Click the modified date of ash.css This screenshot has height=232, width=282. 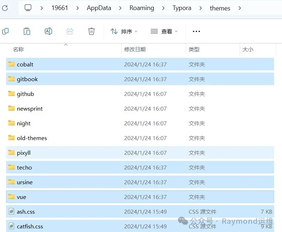145,212
